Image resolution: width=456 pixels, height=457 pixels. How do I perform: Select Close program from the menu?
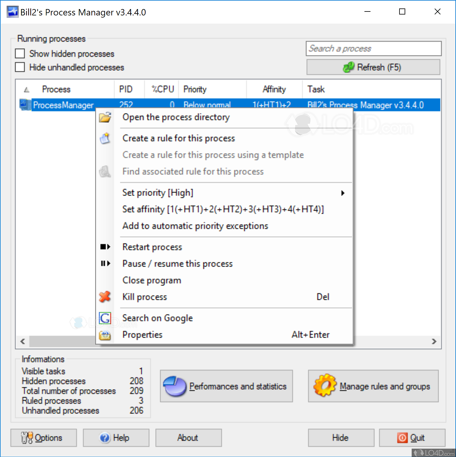(151, 280)
